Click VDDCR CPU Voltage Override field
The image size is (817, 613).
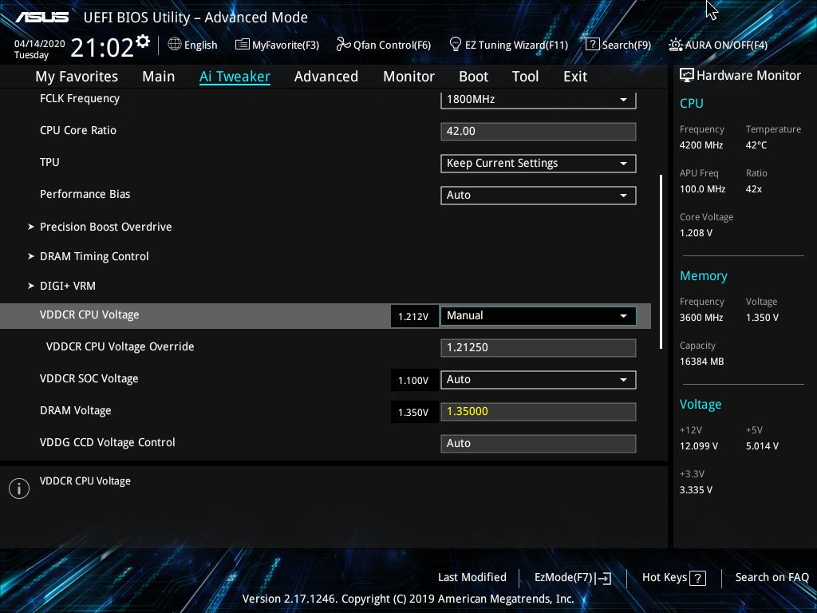tap(539, 348)
